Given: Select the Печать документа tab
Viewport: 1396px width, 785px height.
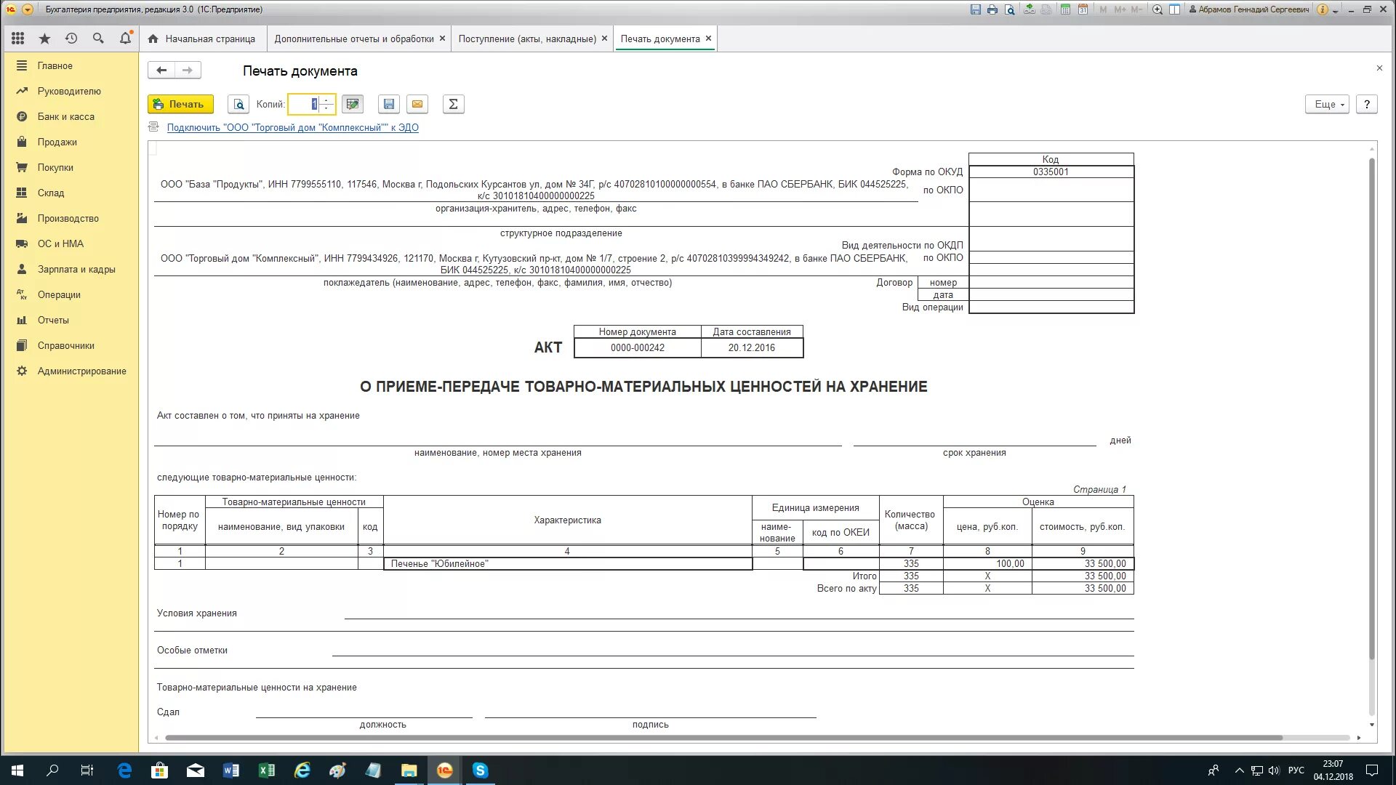Looking at the screenshot, I should tap(660, 39).
